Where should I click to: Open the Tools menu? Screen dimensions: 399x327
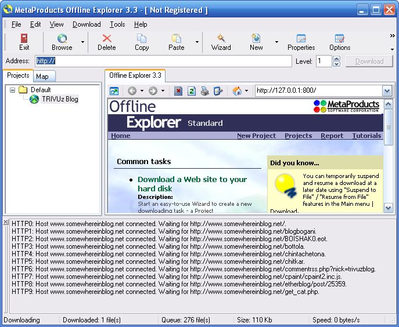[x=117, y=24]
